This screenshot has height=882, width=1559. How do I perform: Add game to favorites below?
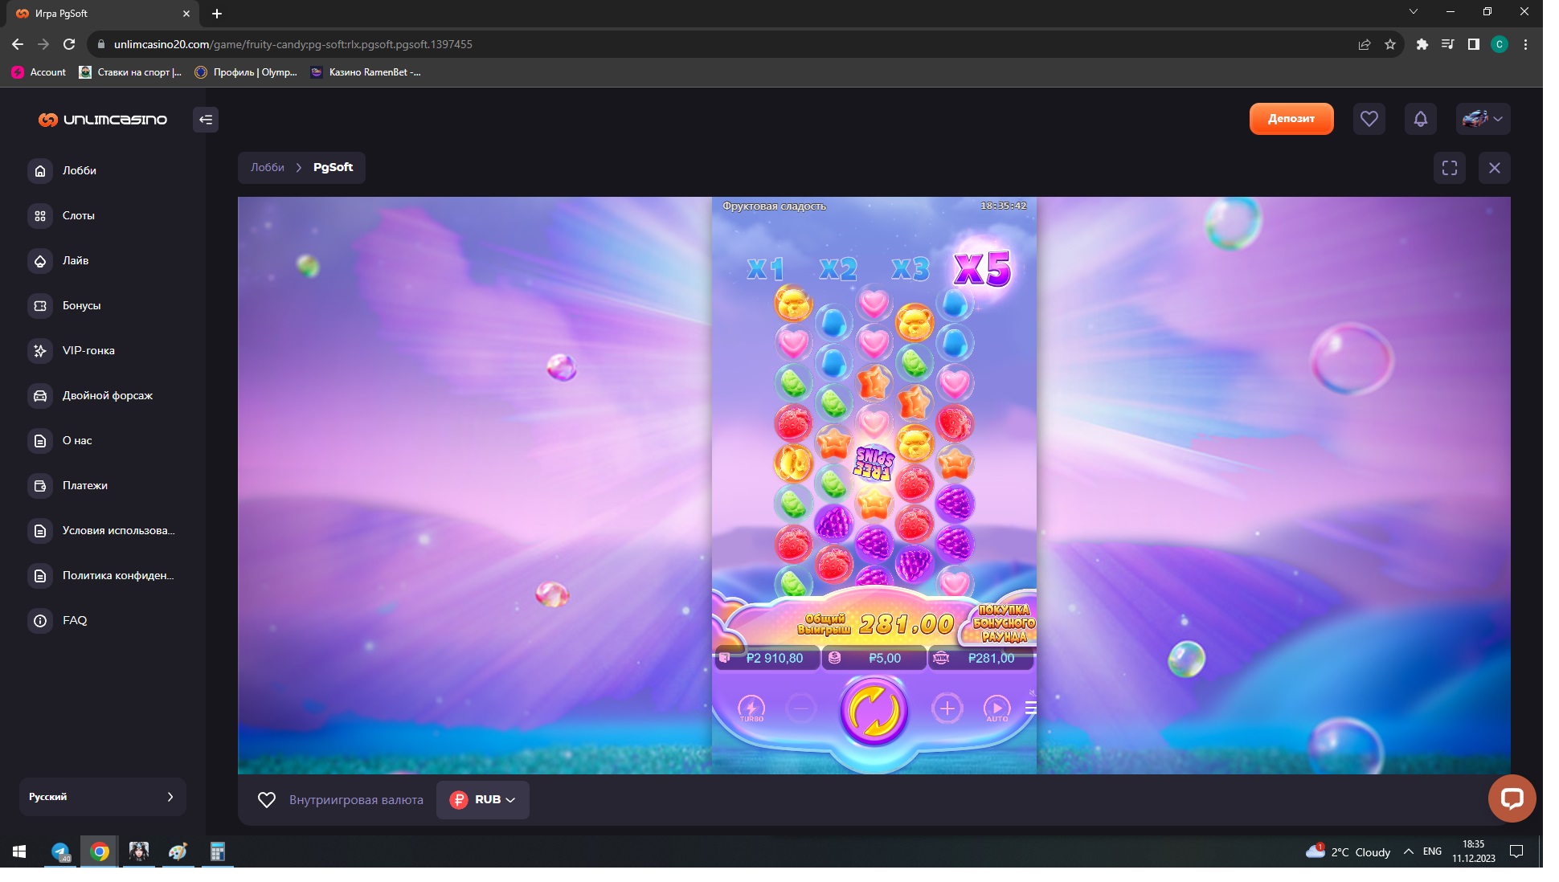[x=267, y=800]
